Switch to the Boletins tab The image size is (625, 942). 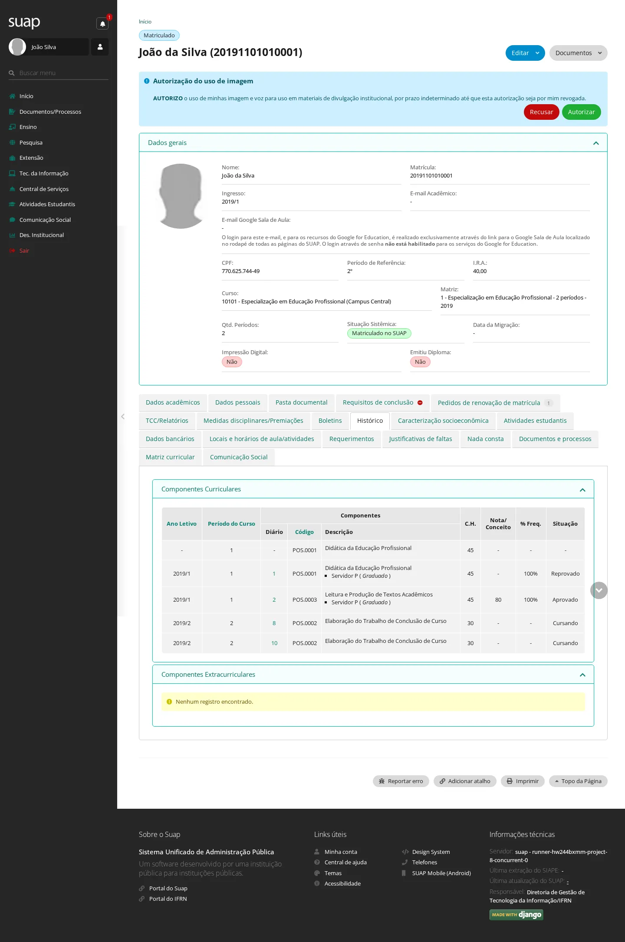[330, 421]
